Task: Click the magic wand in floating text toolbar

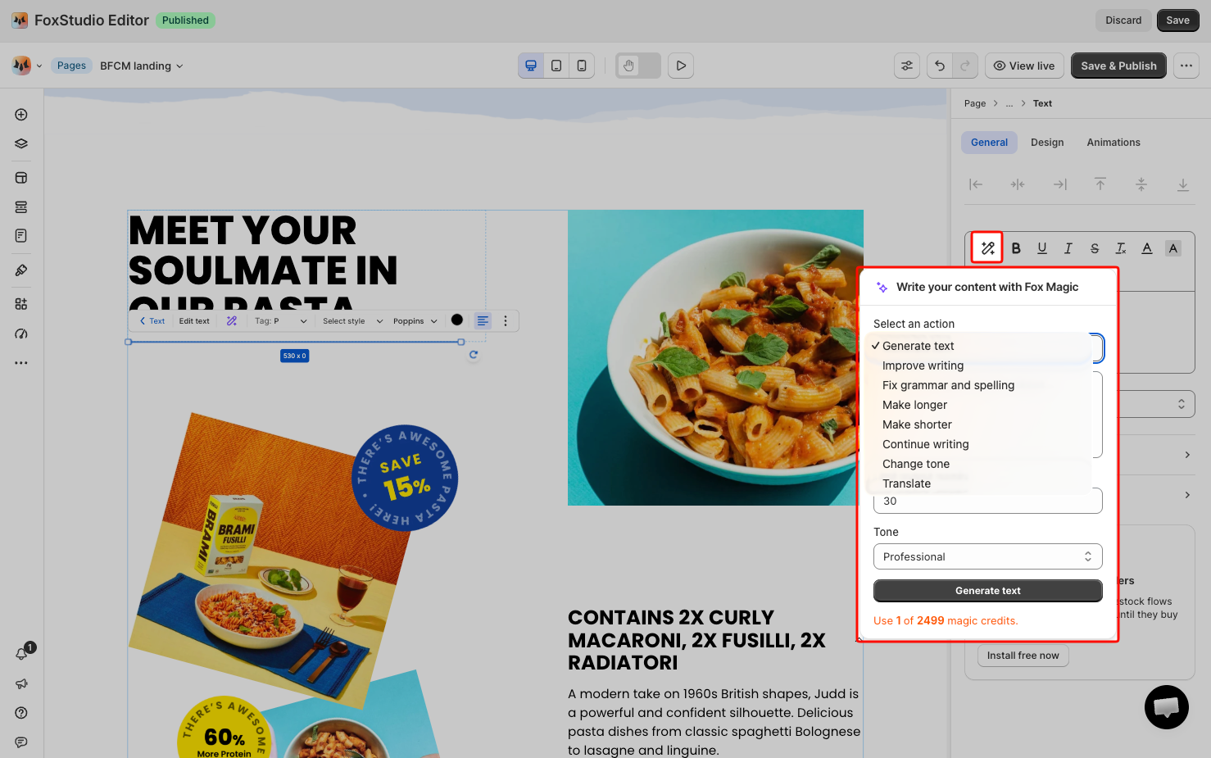Action: (232, 320)
